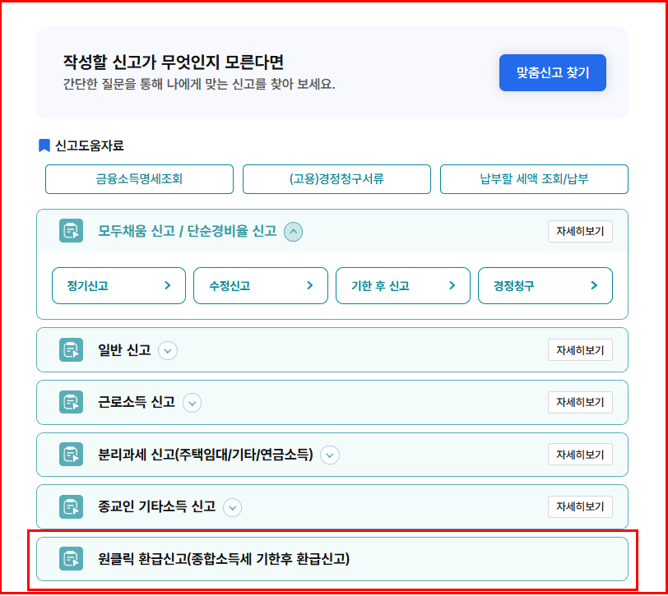
Task: Click 자세히보기 in 일반 신고 row
Action: 580,350
